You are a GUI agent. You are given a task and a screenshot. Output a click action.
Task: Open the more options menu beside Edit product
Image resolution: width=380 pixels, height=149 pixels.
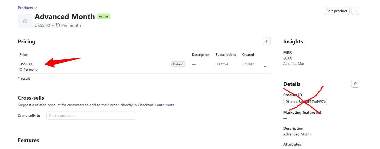(x=355, y=11)
